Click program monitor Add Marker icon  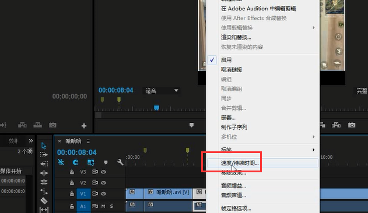coord(191,125)
